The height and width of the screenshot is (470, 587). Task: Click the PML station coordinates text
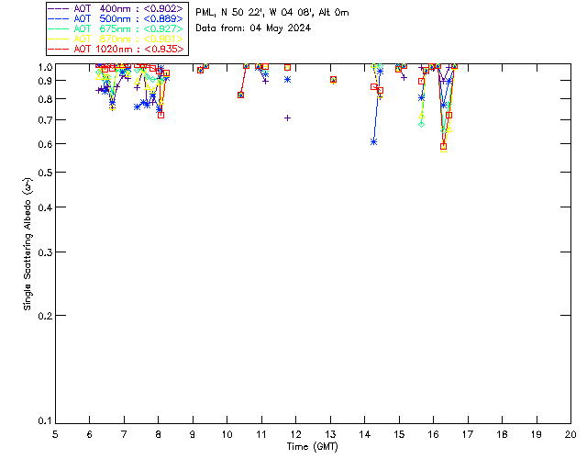tap(272, 13)
